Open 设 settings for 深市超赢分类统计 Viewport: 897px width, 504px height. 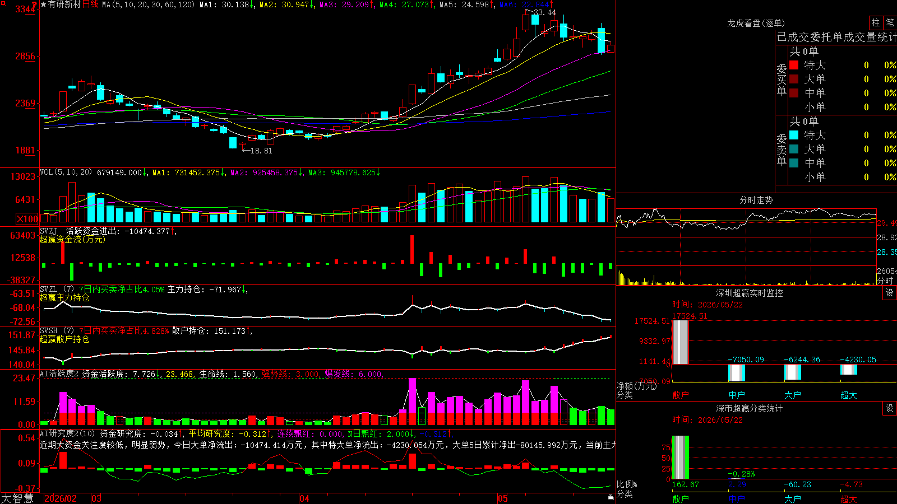click(890, 408)
